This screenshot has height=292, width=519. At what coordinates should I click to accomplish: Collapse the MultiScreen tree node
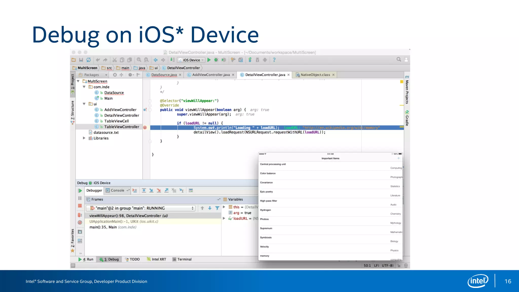point(78,81)
